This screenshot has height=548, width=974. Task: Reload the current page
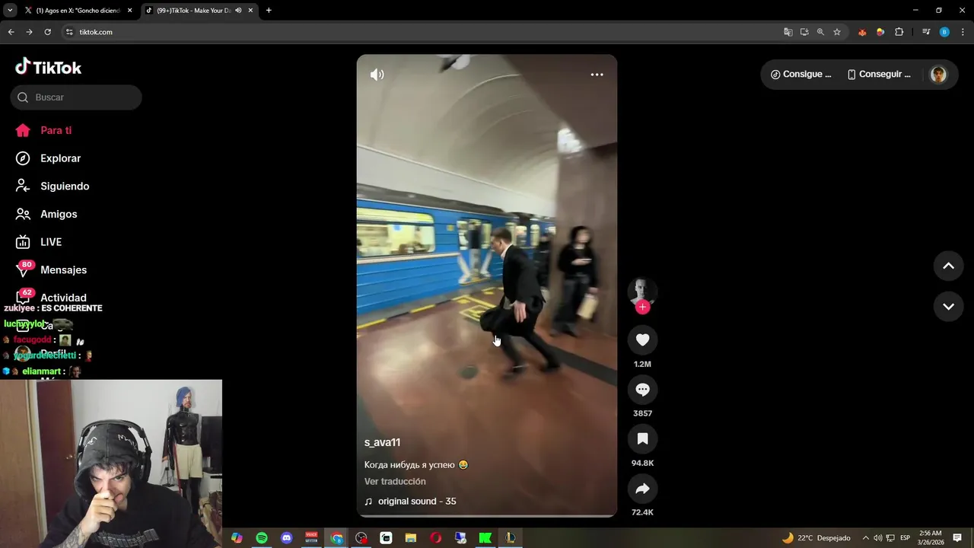coord(47,32)
